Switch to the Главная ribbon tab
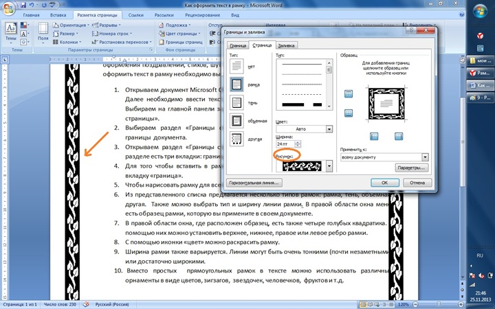This screenshot has height=309, width=495. click(31, 15)
